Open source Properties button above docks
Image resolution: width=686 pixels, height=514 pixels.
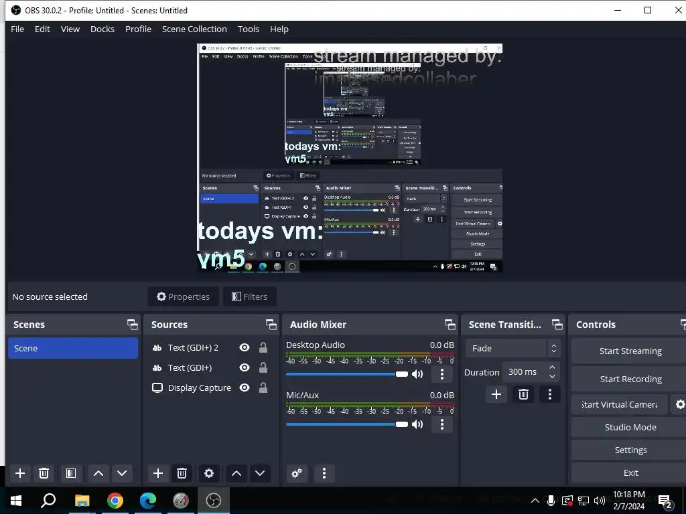pyautogui.click(x=184, y=296)
